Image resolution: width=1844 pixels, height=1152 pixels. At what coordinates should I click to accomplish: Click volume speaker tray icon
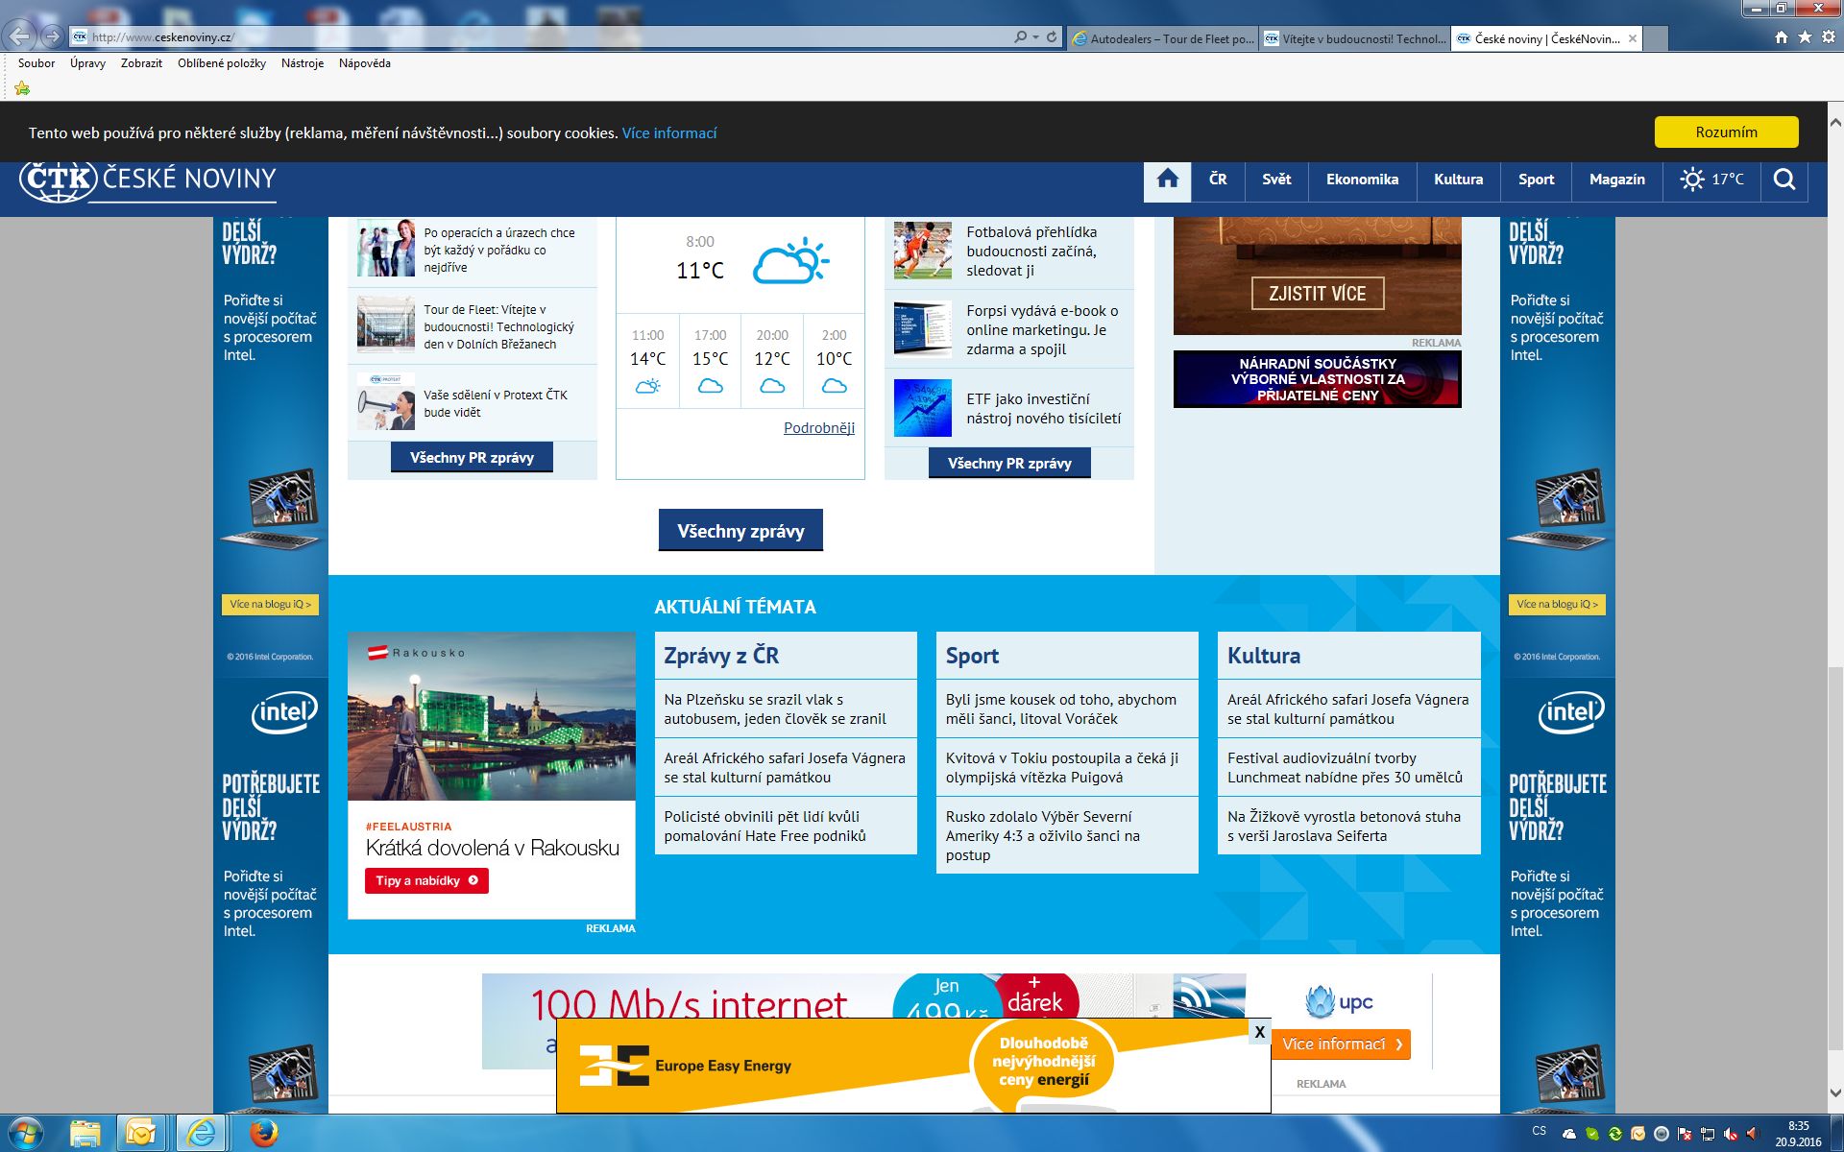1752,1134
